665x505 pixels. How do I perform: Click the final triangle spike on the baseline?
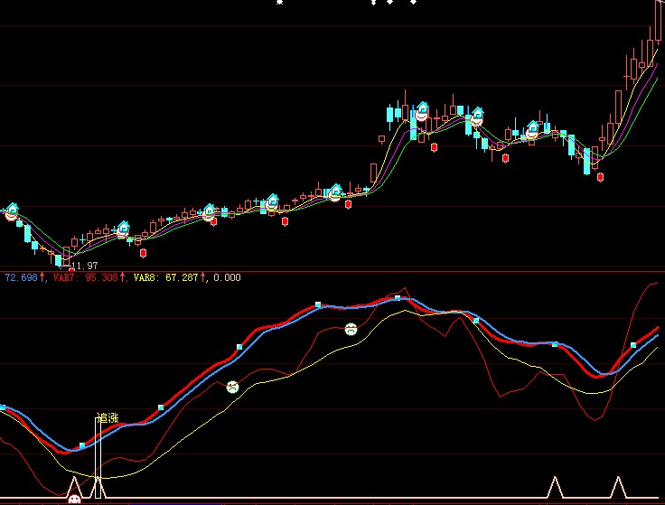click(x=618, y=488)
